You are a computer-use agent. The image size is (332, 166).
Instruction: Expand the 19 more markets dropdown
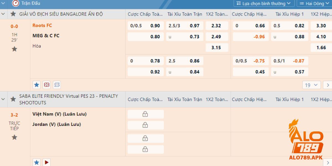[x=312, y=85]
